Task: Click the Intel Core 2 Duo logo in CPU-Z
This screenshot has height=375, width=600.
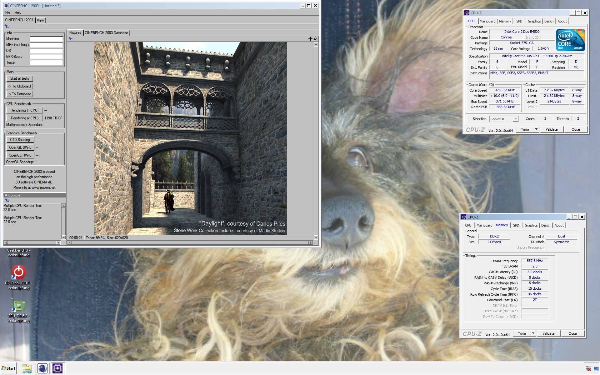Action: tap(570, 40)
